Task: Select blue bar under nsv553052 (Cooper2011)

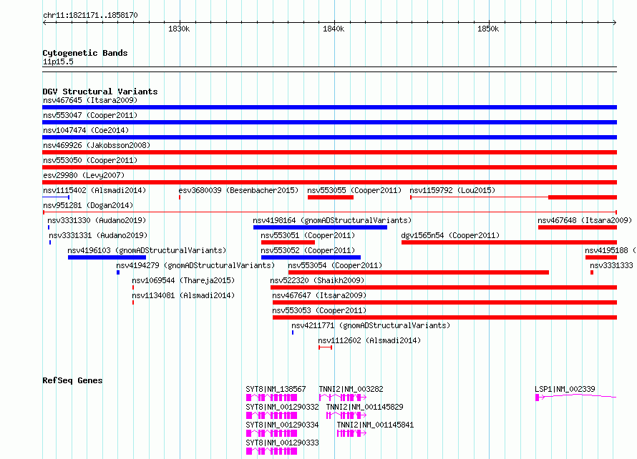Action: coord(311,257)
